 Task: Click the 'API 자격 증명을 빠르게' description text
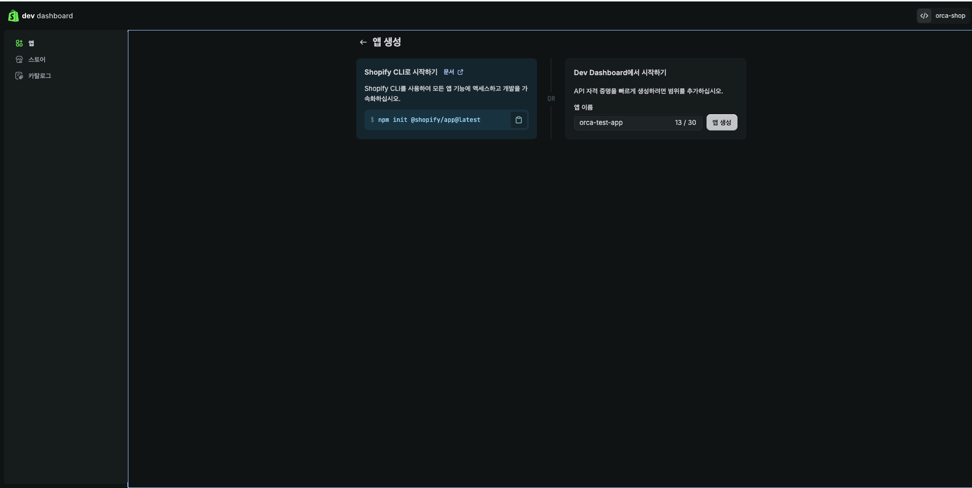(649, 91)
